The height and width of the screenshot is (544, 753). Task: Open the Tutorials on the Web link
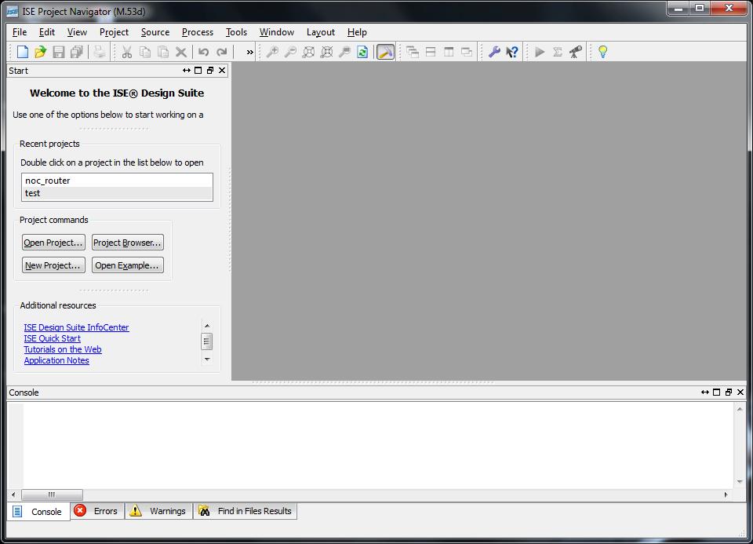click(x=63, y=349)
